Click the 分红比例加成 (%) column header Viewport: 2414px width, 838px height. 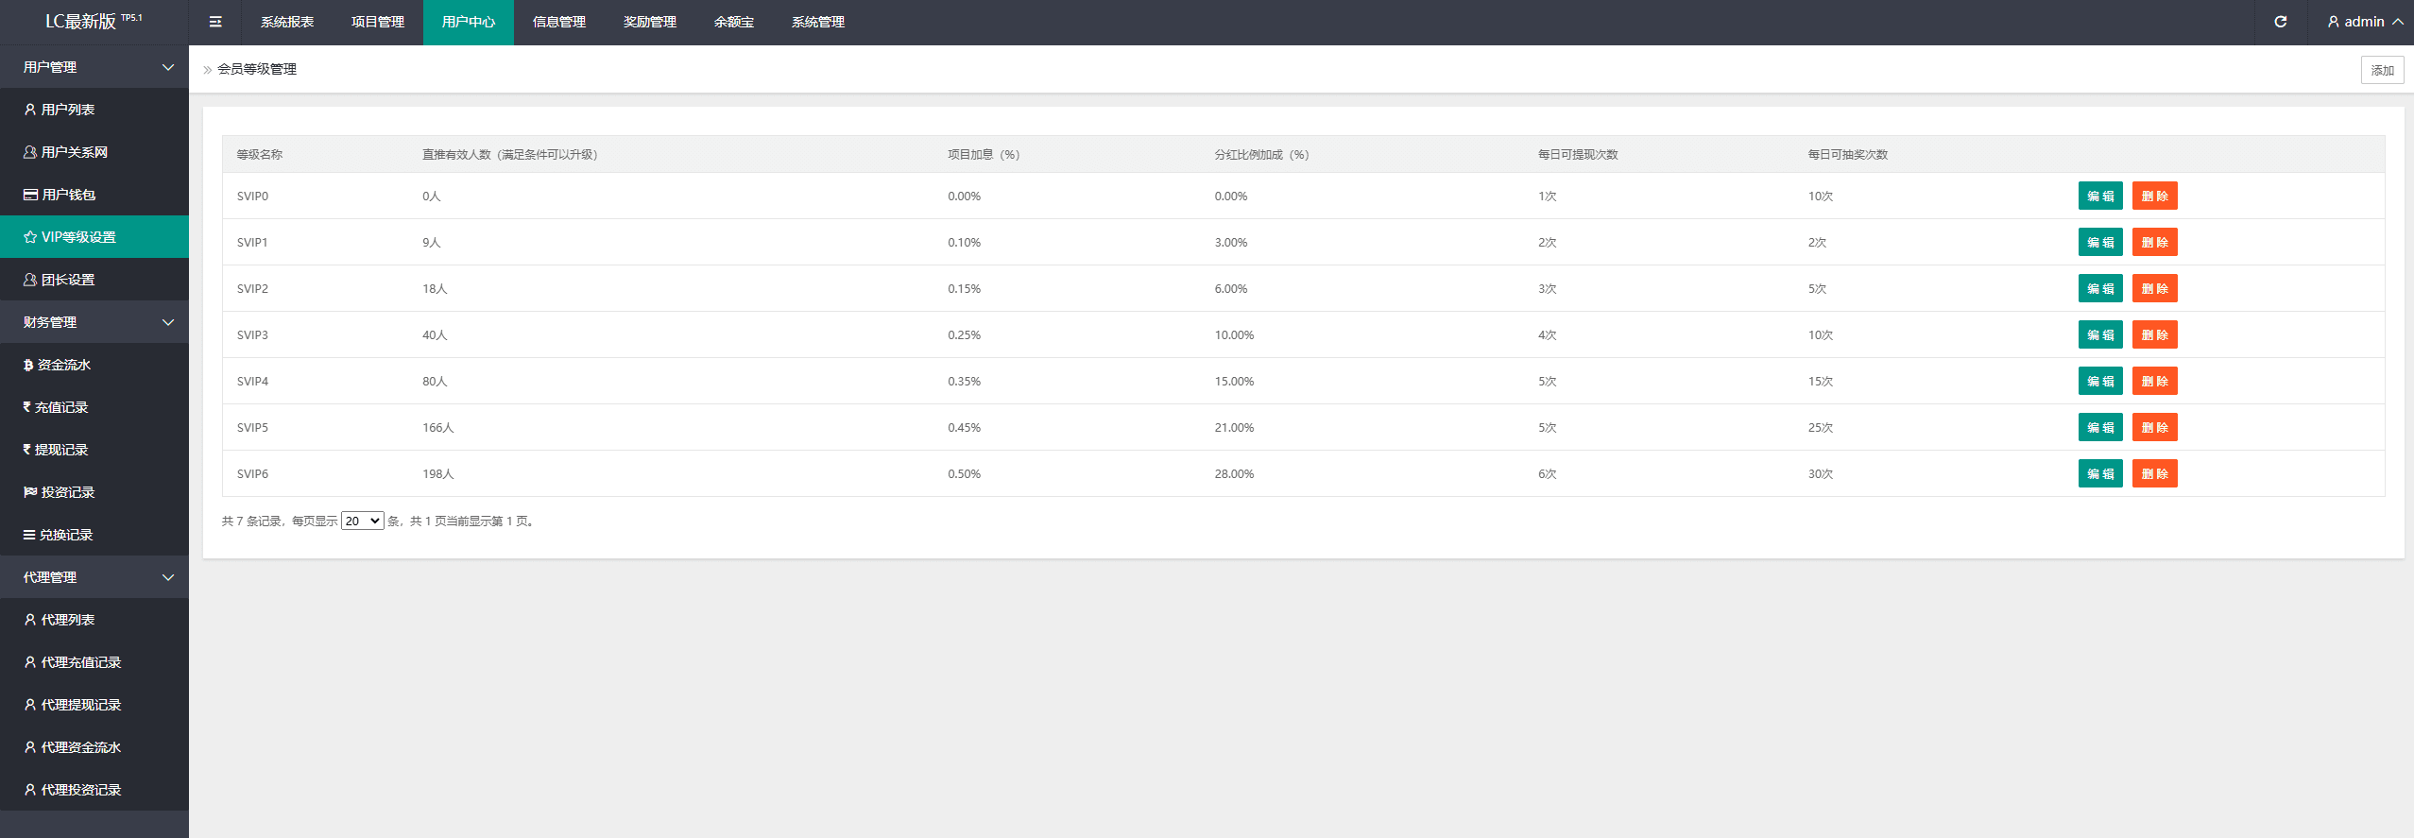[1261, 154]
